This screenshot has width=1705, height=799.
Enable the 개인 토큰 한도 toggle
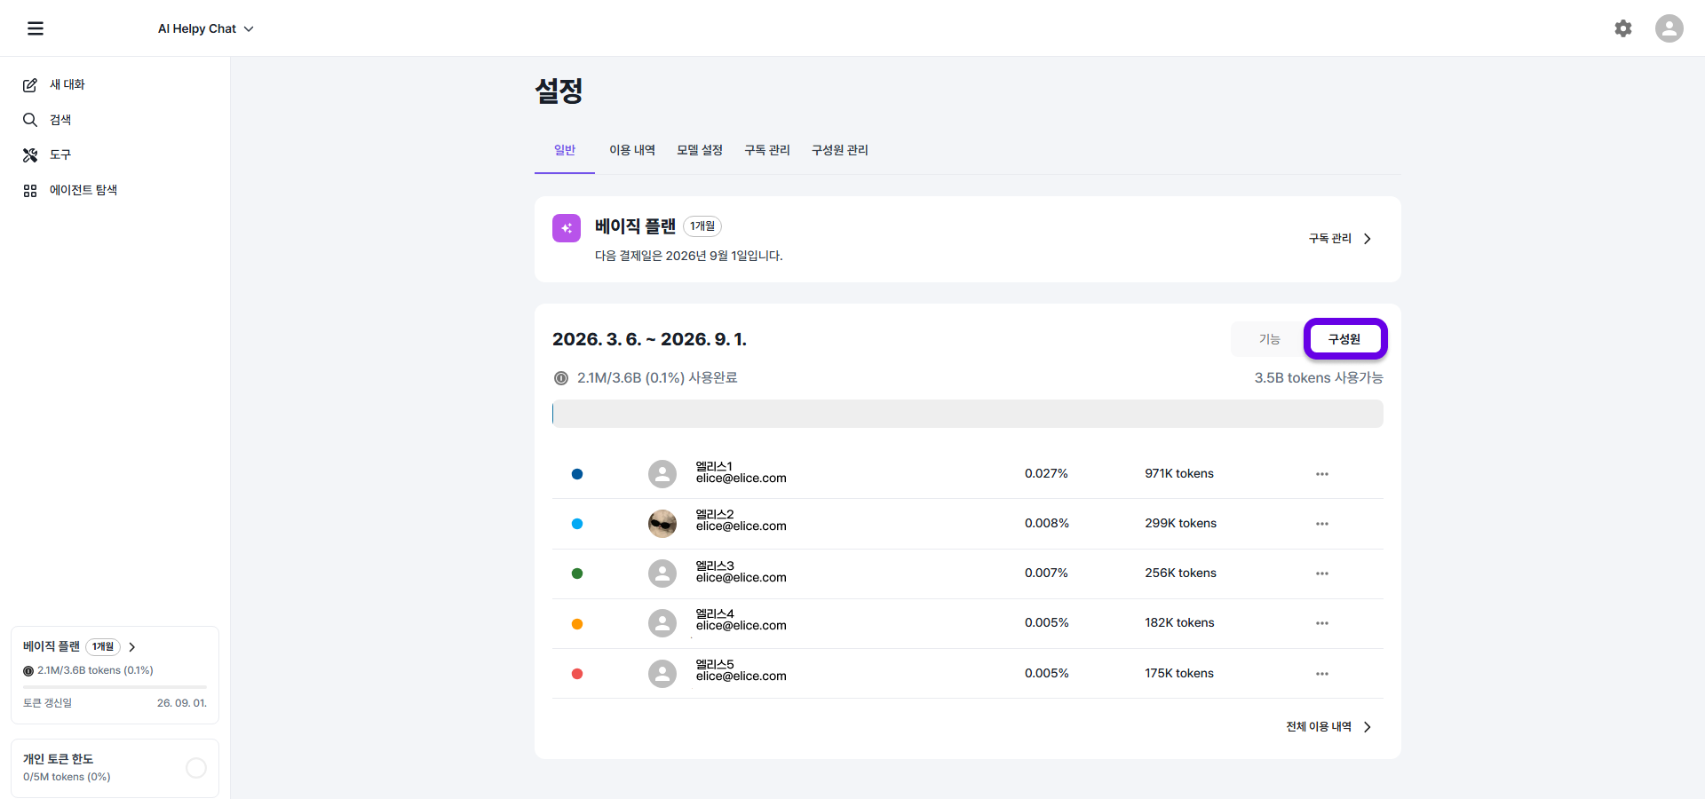tap(195, 767)
